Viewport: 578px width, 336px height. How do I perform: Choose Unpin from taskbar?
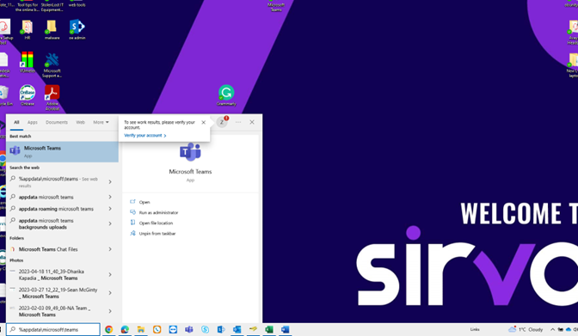coord(157,234)
